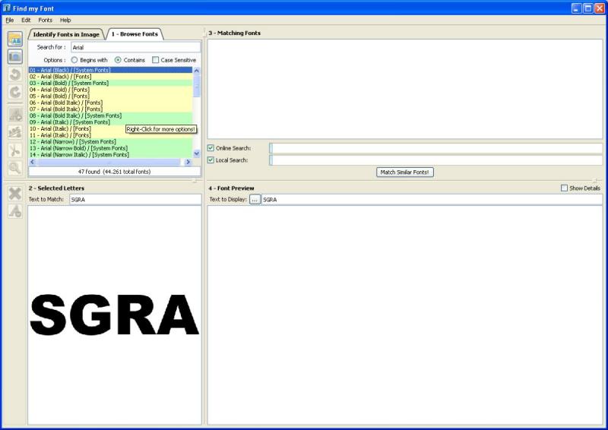Select 02 - Arial (Black) / [Fonts]
Image resolution: width=608 pixels, height=430 pixels.
(110, 77)
